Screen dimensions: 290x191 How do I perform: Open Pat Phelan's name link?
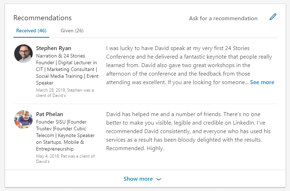pyautogui.click(x=50, y=114)
